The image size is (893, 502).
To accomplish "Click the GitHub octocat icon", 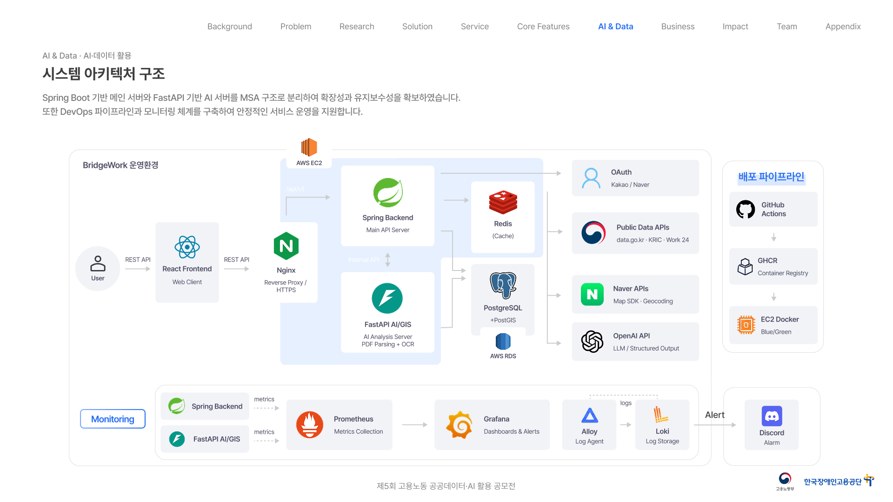I will coord(746,209).
